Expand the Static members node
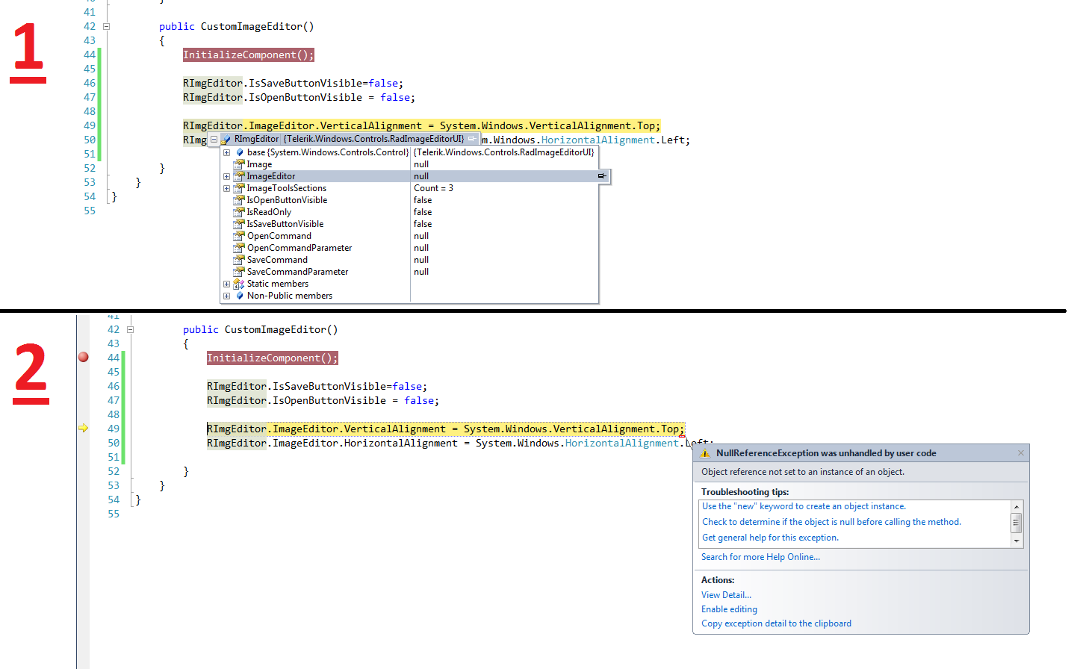1077x669 pixels. click(226, 284)
